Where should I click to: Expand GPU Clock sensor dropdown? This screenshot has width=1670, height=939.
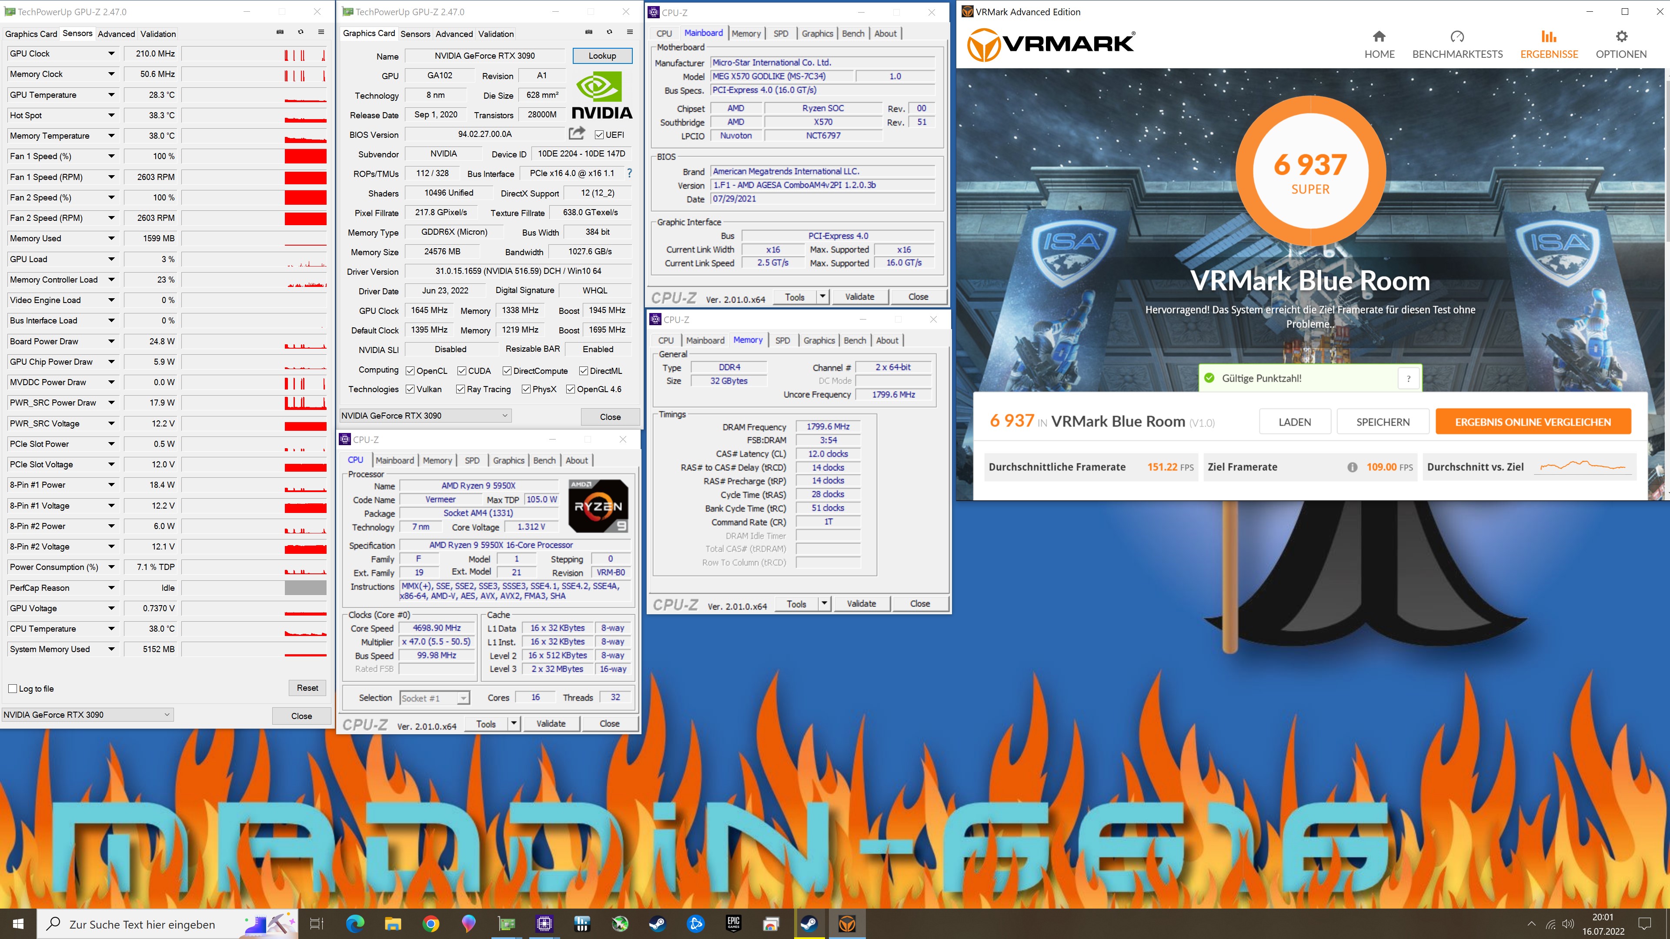pyautogui.click(x=111, y=54)
